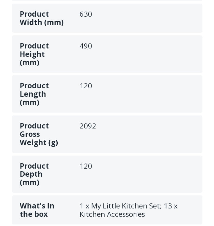Click the Product Length (mm) label

tap(34, 94)
